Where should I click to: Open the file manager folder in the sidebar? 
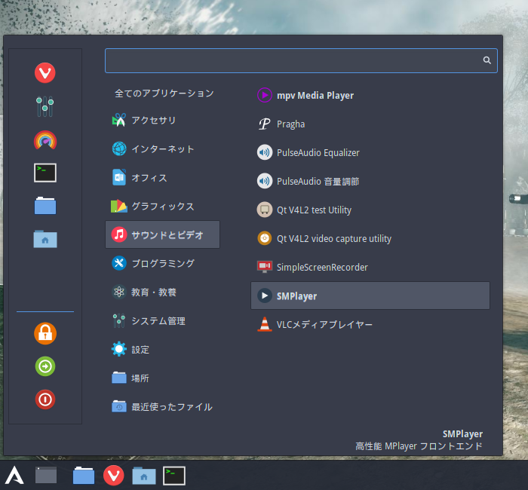45,206
